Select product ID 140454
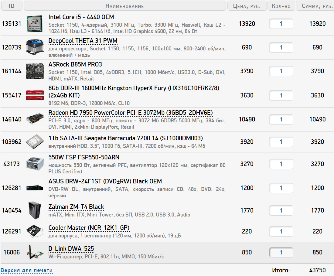334x276 pixels. pos(12,210)
